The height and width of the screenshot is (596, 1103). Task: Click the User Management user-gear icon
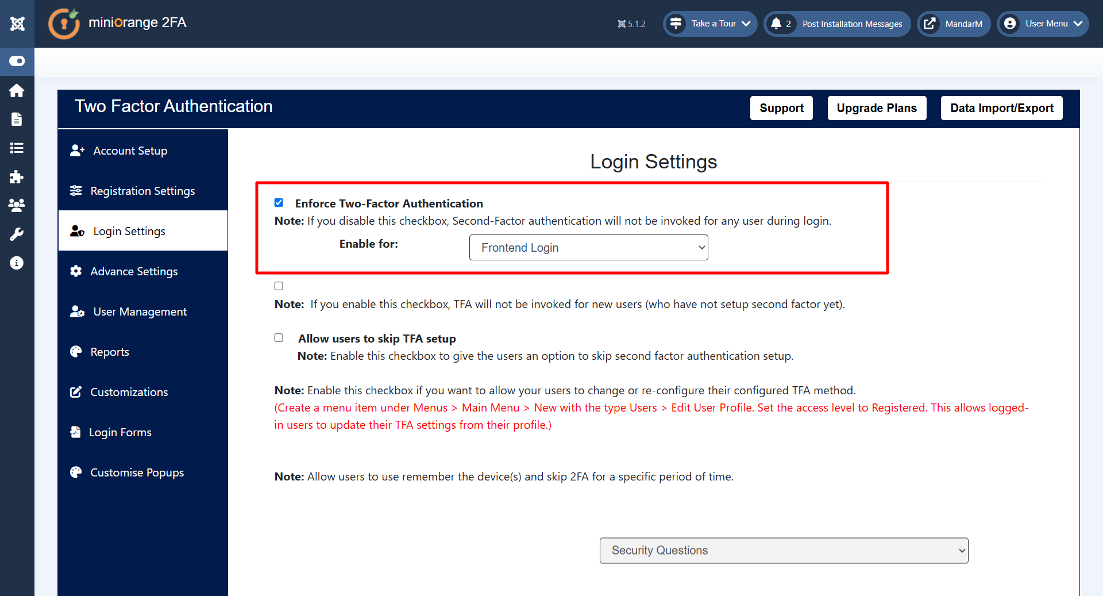click(x=77, y=312)
